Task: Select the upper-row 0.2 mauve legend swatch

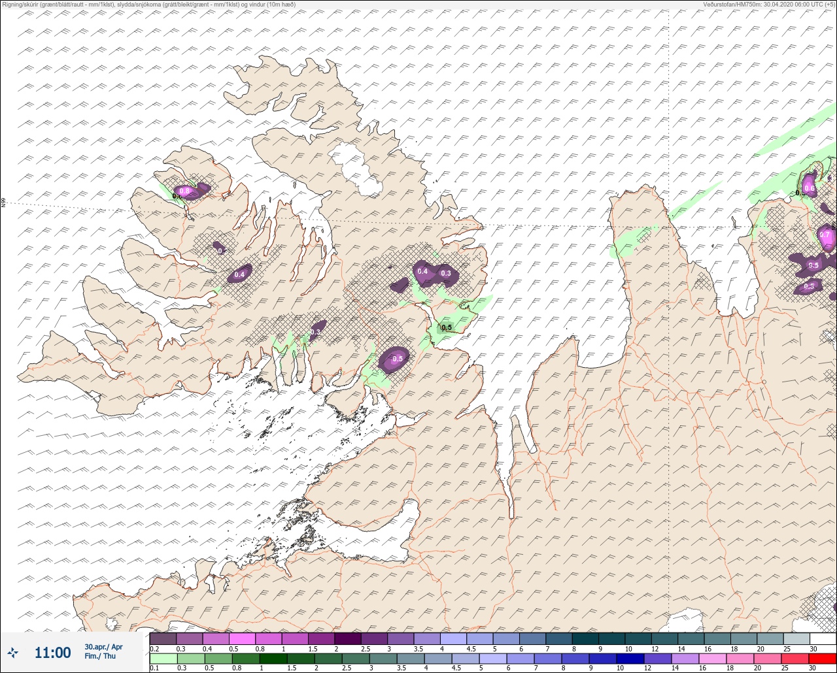Action: pyautogui.click(x=163, y=638)
